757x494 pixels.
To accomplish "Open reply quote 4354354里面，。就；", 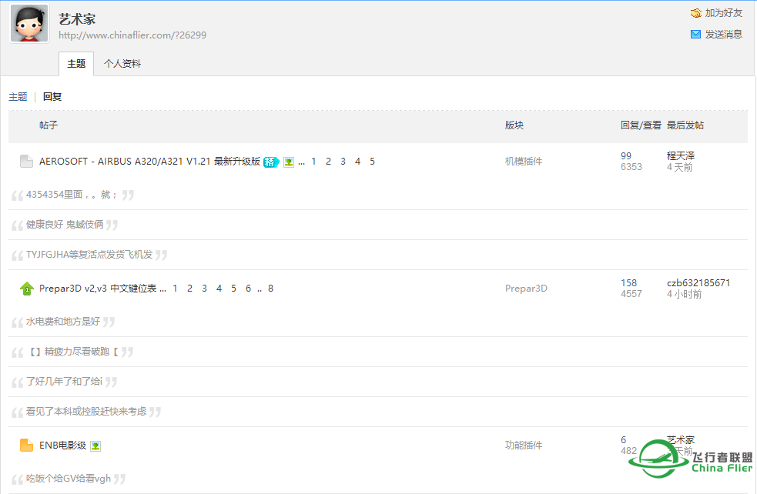I will click(72, 195).
